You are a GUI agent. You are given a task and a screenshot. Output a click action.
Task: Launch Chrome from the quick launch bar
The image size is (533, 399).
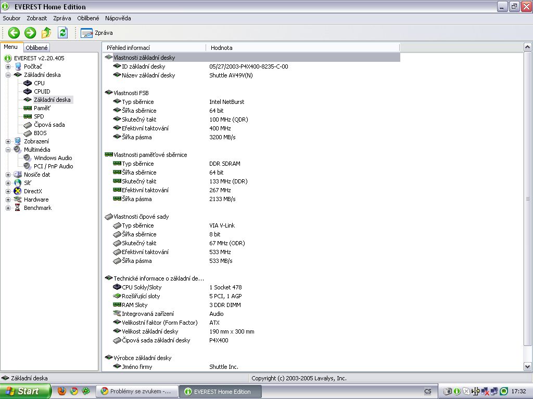pos(74,391)
